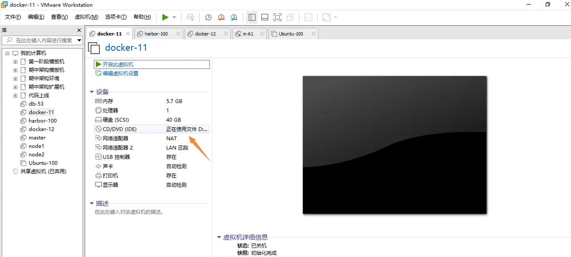Click the Unity mode toolbar icon
571x257 pixels.
(x=290, y=17)
